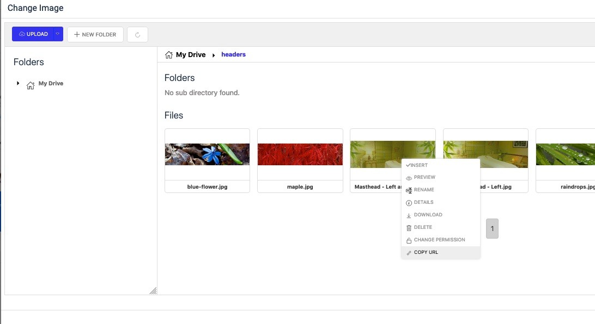The image size is (595, 324).
Task: Pick the blue-flower.jpg image thumbnail
Action: pos(207,154)
